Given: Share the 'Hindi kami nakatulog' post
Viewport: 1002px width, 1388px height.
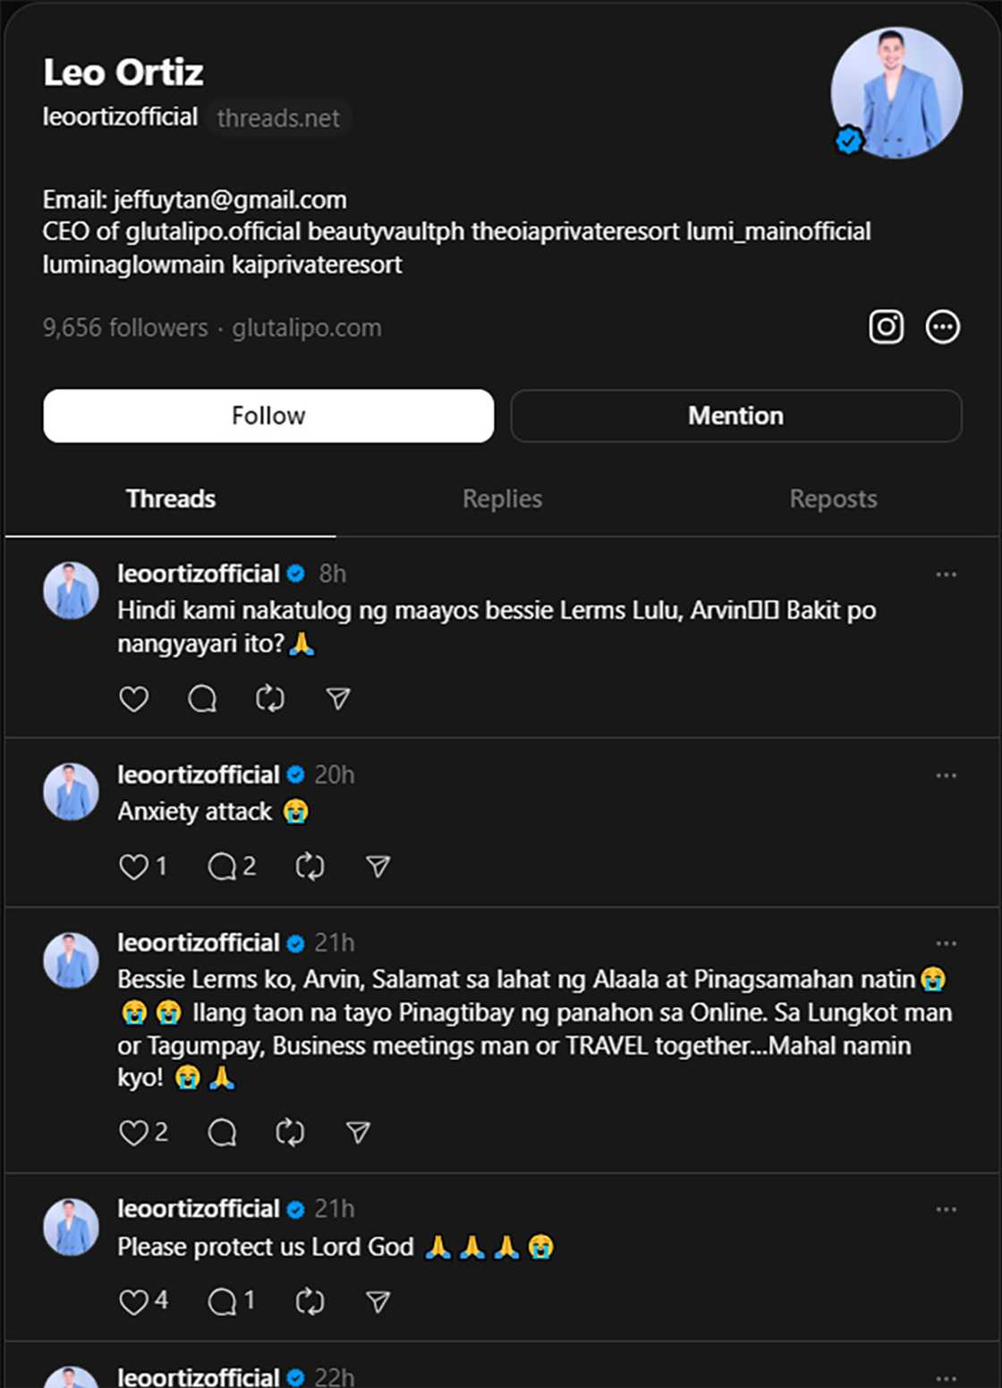Looking at the screenshot, I should tap(338, 698).
